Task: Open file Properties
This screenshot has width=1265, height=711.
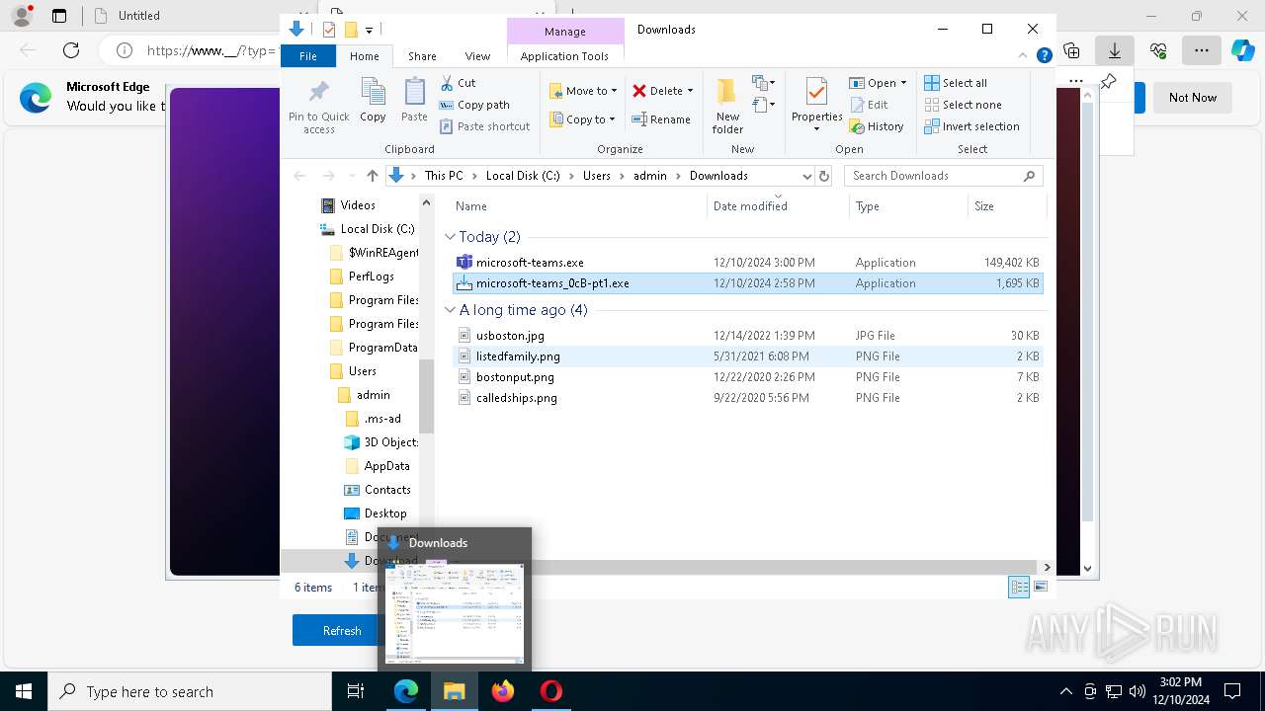Action: click(816, 105)
